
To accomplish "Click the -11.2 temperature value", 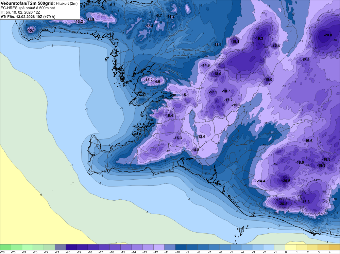I will click(170, 16).
